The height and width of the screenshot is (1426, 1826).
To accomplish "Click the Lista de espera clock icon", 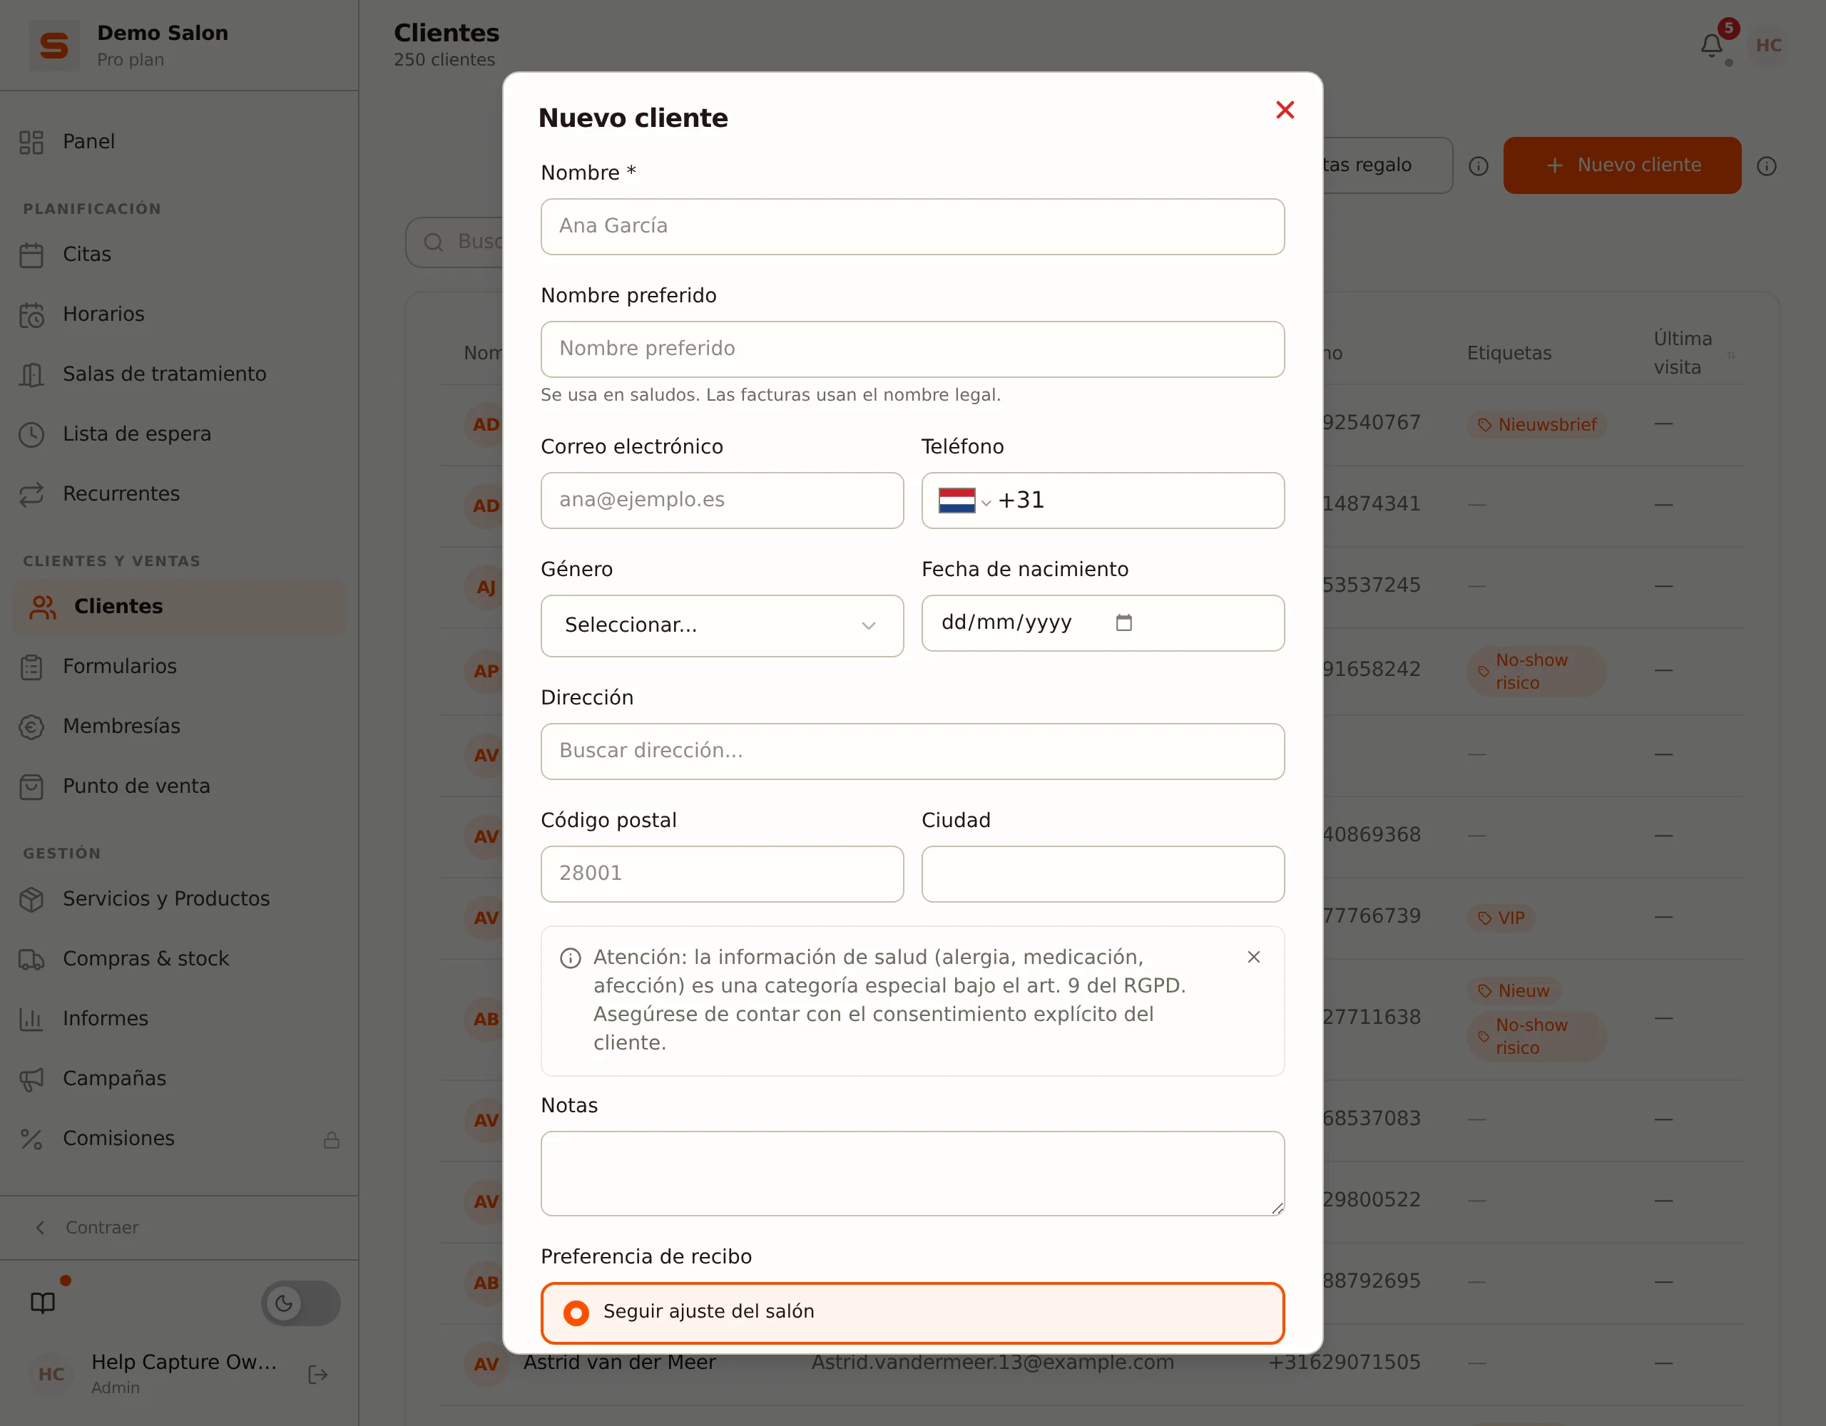I will [x=32, y=435].
